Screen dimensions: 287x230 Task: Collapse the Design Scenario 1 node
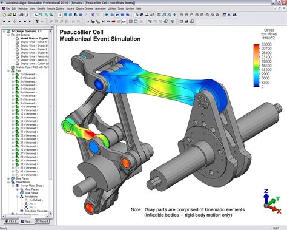pyautogui.click(x=4, y=31)
